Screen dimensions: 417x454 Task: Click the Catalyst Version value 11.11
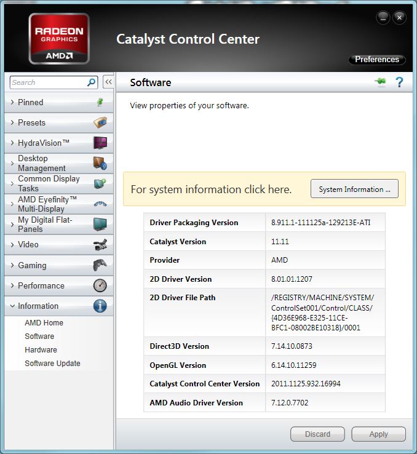click(x=280, y=242)
